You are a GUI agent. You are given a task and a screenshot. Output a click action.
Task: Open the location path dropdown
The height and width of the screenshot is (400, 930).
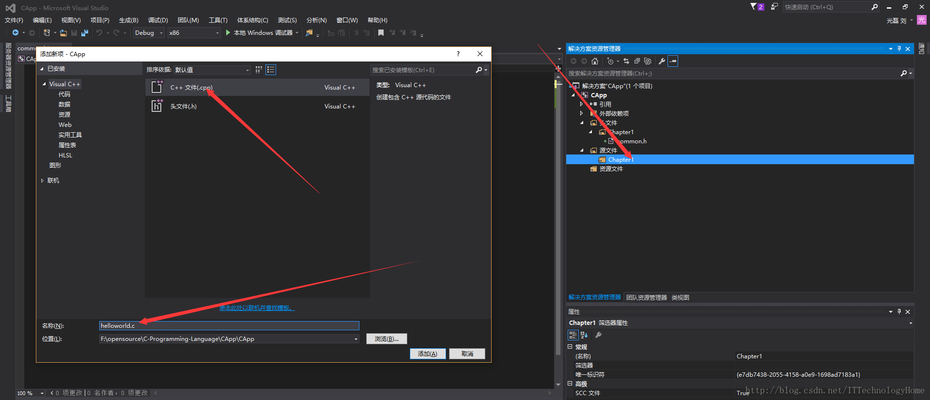[356, 339]
